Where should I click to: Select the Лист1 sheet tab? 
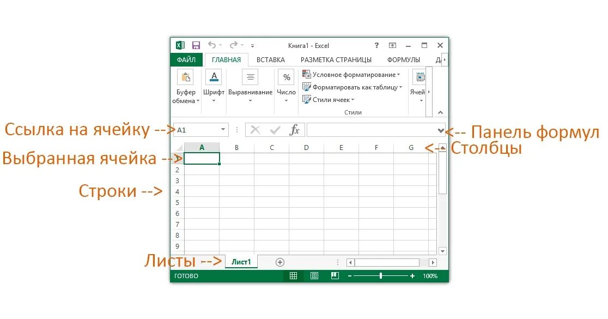click(x=241, y=262)
